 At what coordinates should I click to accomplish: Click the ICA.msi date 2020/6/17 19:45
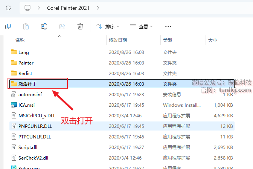click(126, 105)
